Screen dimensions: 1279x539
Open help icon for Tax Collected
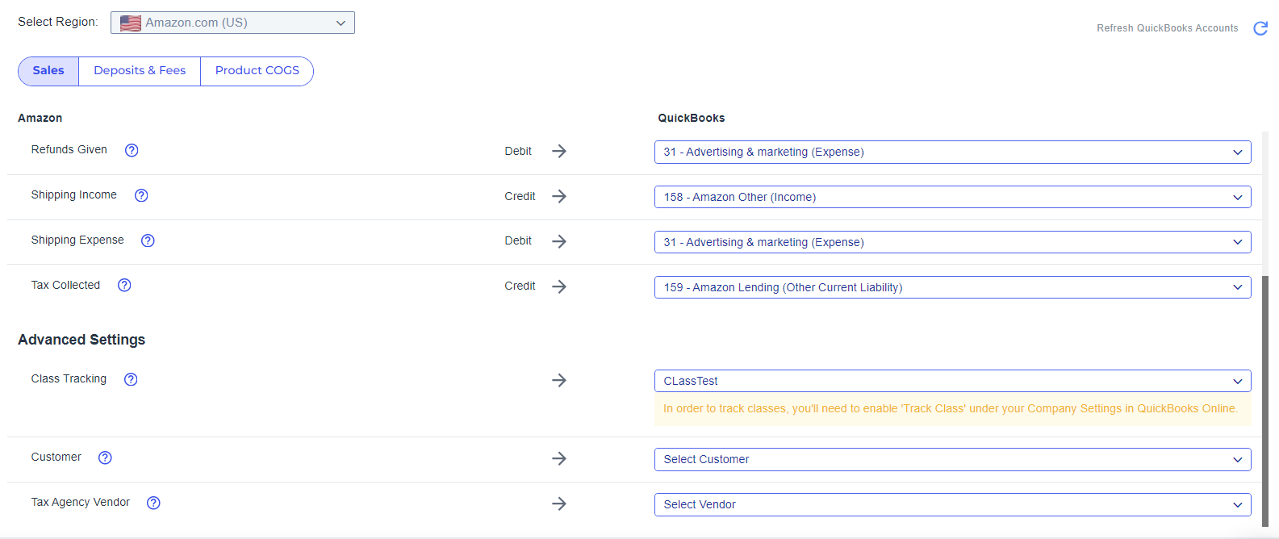(124, 285)
